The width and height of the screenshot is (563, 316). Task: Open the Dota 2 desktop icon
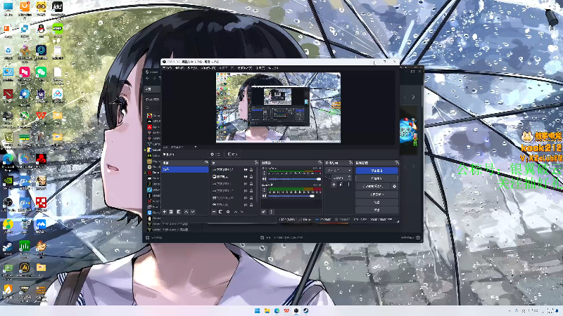click(x=8, y=94)
